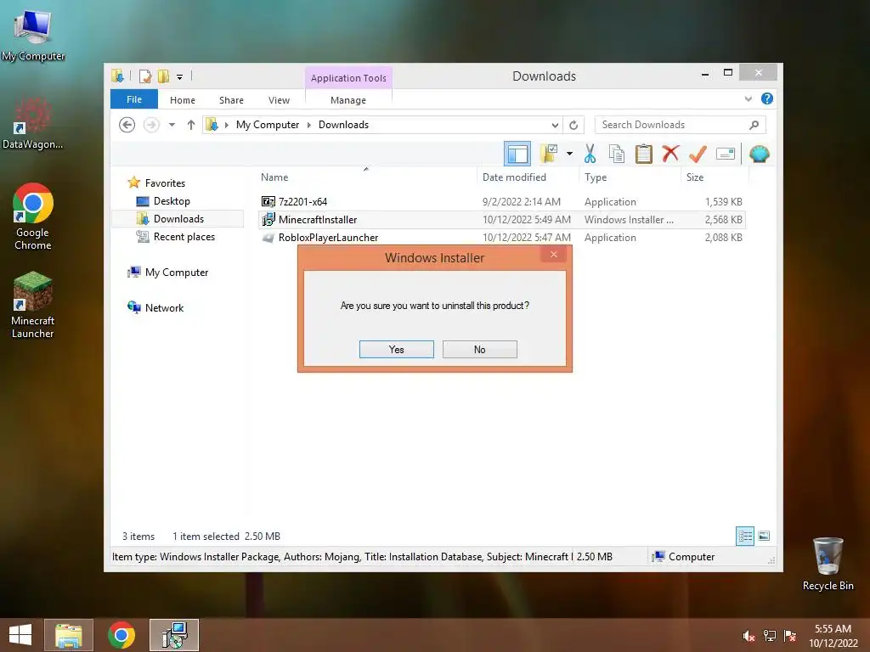The height and width of the screenshot is (652, 870).
Task: Open the Share ribbon tab
Action: (231, 100)
